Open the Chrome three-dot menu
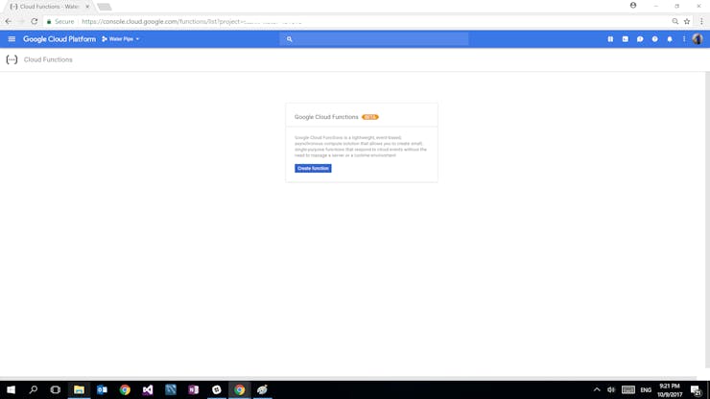This screenshot has height=399, width=710. [702, 21]
